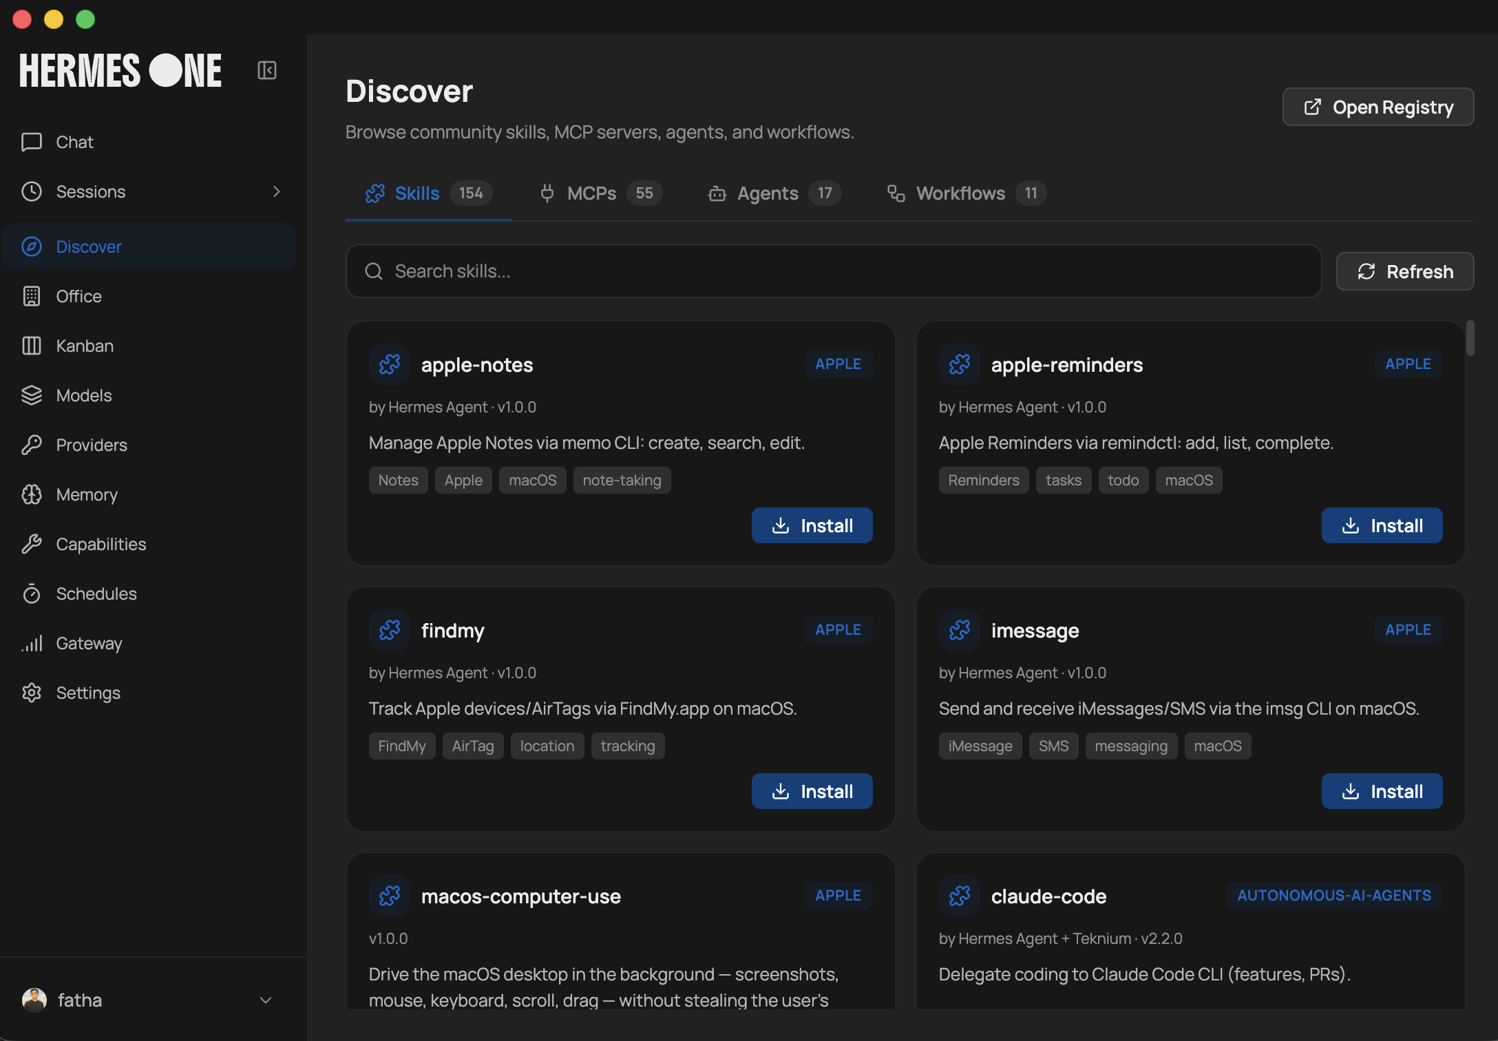Click the AirTag tag on findmy

(x=473, y=746)
